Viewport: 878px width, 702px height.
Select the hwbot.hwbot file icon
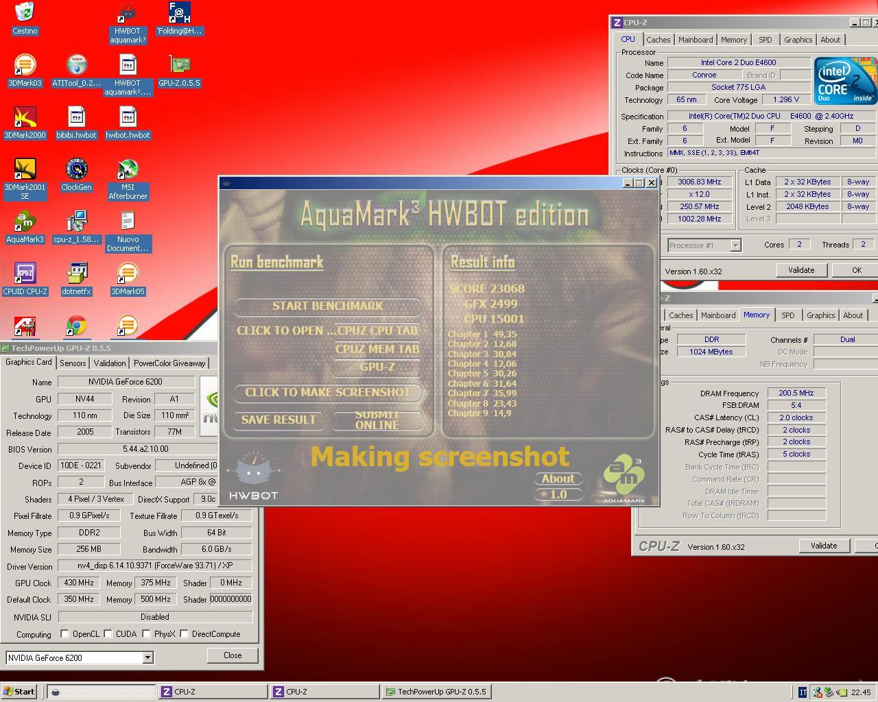128,122
